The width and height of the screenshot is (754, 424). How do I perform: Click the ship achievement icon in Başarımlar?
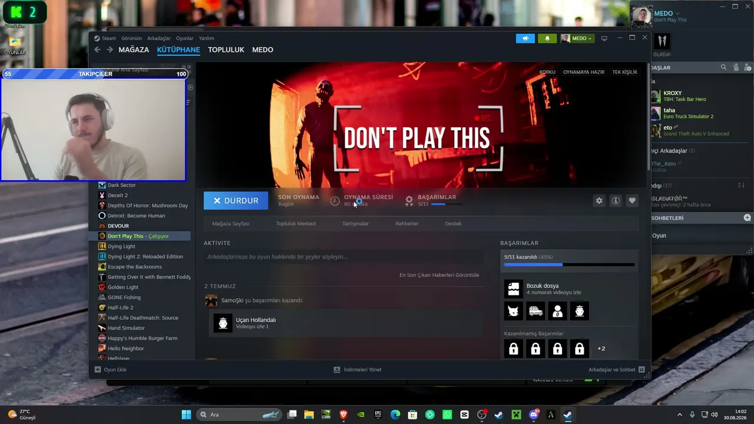coord(580,311)
